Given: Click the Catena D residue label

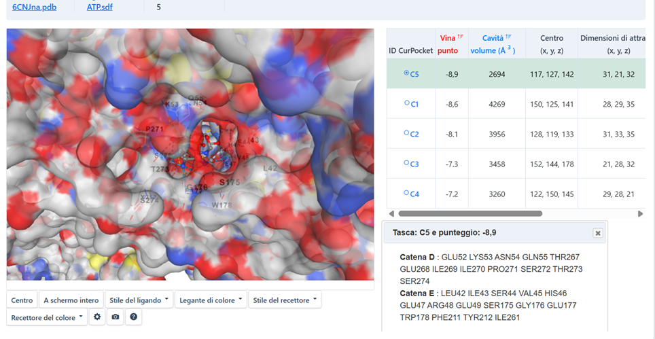Looking at the screenshot, I should pos(417,257).
